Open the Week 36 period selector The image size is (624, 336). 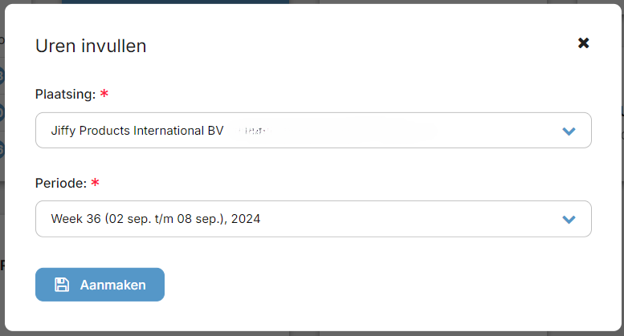313,219
